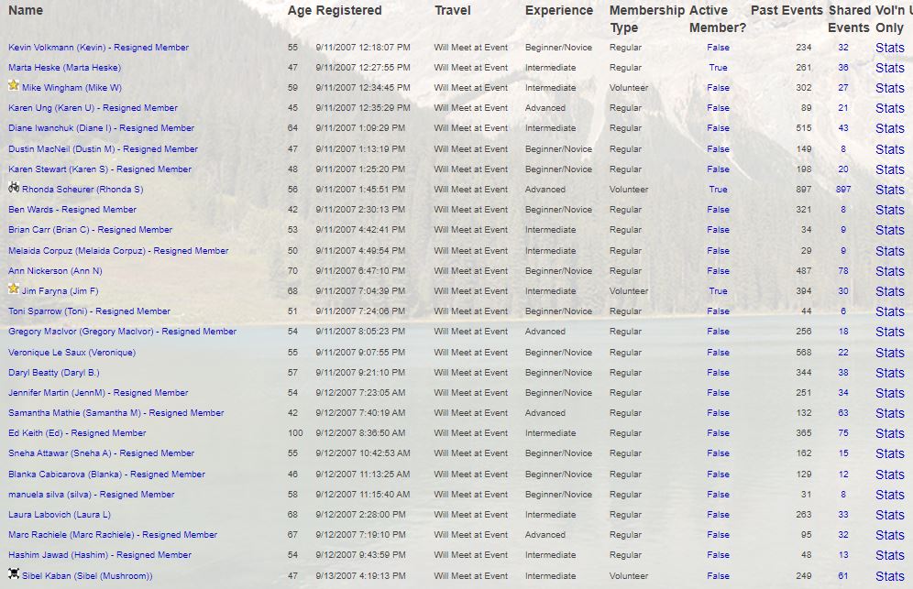Click the bicycle icon beside Rhonda Scheurer
The width and height of the screenshot is (913, 589).
coord(14,188)
